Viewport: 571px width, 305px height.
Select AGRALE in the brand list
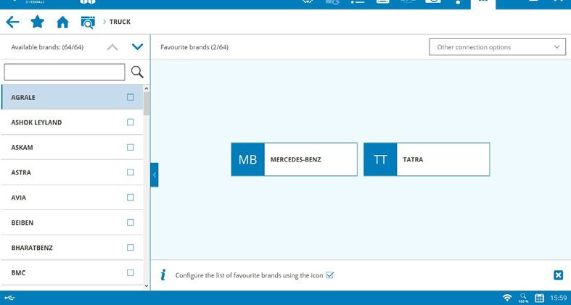73,97
